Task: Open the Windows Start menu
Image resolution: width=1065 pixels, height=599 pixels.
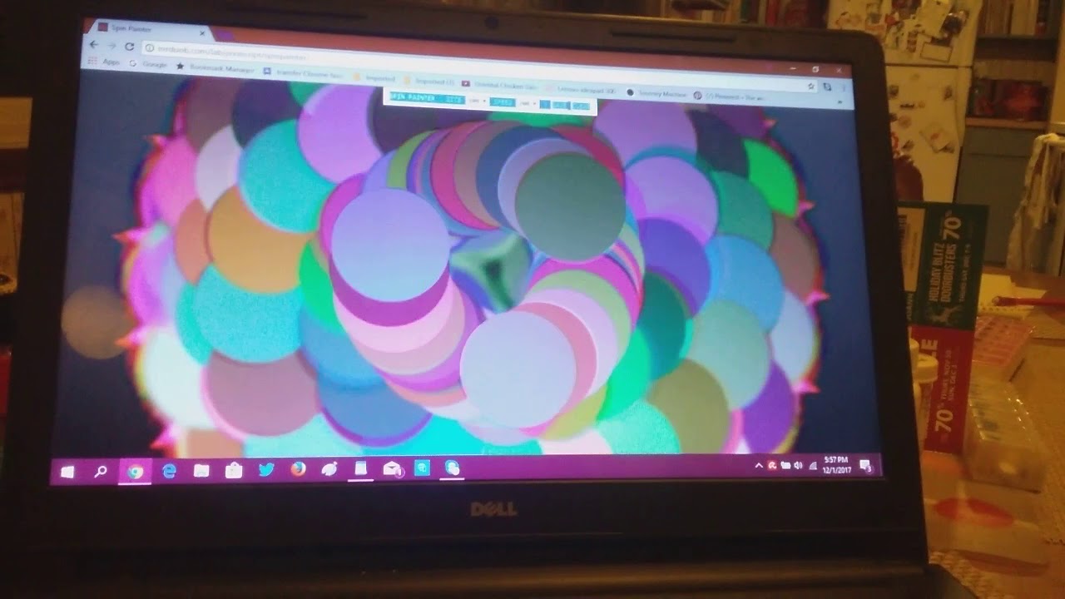Action: click(x=67, y=472)
